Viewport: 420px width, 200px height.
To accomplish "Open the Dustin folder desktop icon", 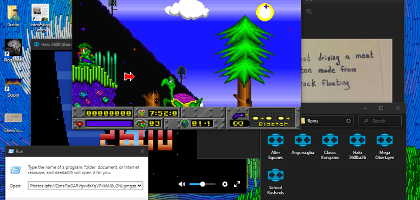I will [13, 16].
